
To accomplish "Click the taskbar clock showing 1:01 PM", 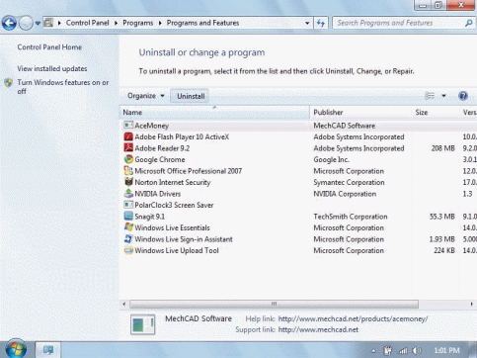I will coord(446,350).
